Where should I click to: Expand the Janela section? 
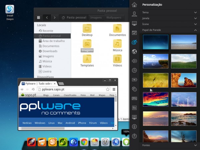click(170, 18)
